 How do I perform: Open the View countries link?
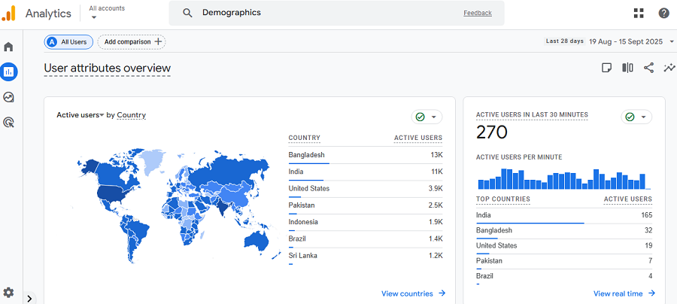coord(413,293)
